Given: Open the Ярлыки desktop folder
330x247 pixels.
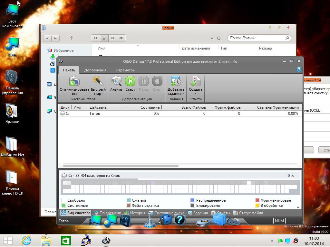Looking at the screenshot, I should 12,114.
